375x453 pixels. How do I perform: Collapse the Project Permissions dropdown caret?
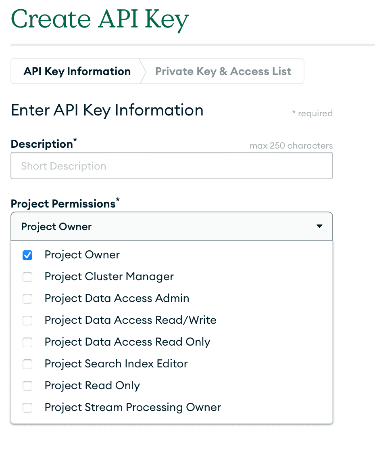point(319,226)
